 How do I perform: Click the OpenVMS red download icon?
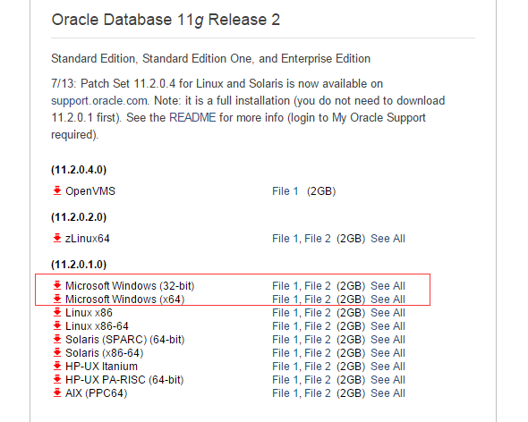tap(57, 190)
